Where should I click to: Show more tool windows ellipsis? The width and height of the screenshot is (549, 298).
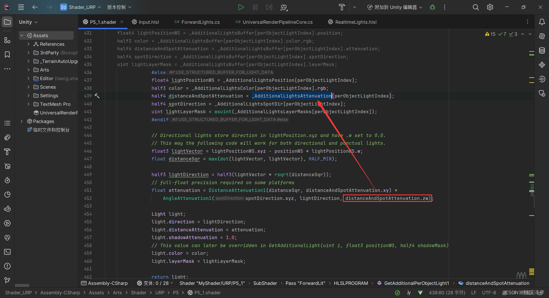pyautogui.click(x=7, y=69)
